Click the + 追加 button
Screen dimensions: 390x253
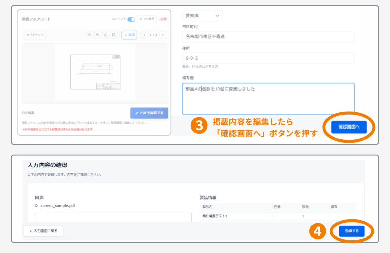(129, 35)
